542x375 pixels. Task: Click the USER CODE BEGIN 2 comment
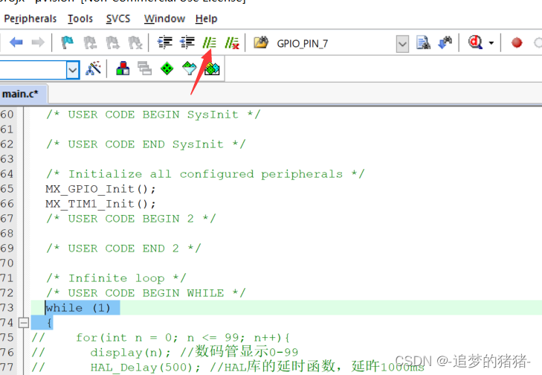131,219
